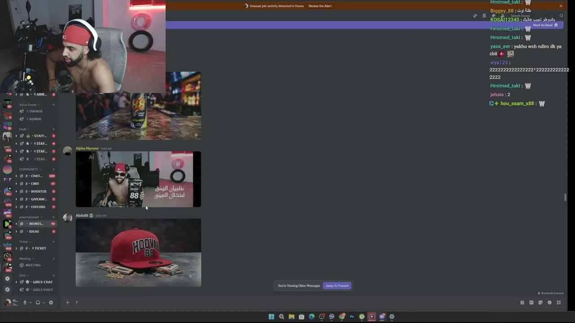The width and height of the screenshot is (575, 323).
Task: Launch Microsoft Edge from taskbar
Action: click(311, 317)
